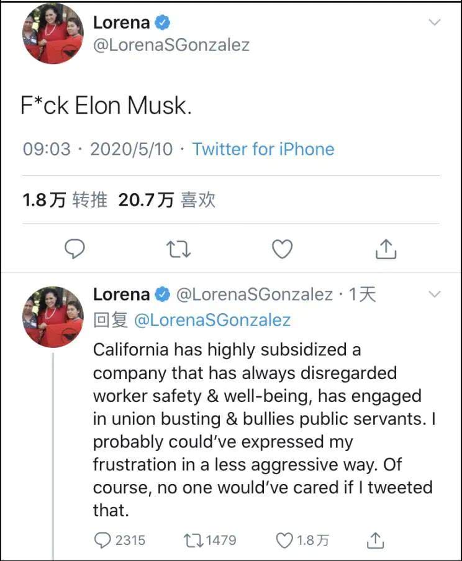The image size is (462, 561).
Task: Reply to the main F*ck Elon Musk tweet
Action: [75, 249]
